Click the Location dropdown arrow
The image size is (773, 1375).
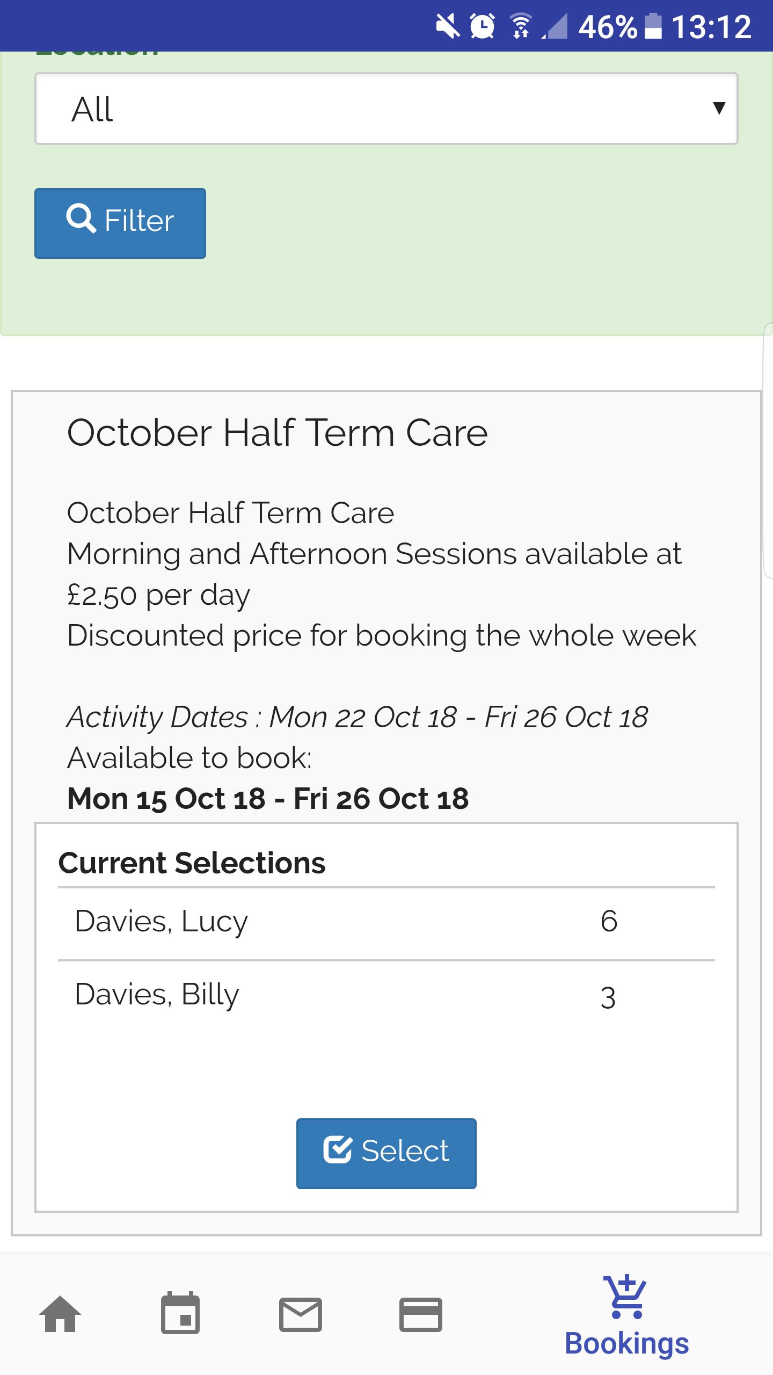click(719, 108)
